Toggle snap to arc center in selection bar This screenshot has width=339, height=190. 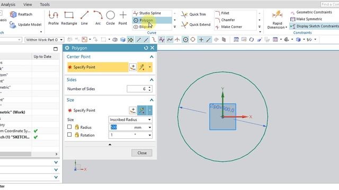point(185,40)
